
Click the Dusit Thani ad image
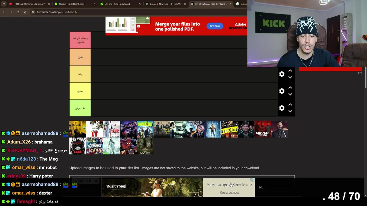pyautogui.click(x=152, y=187)
